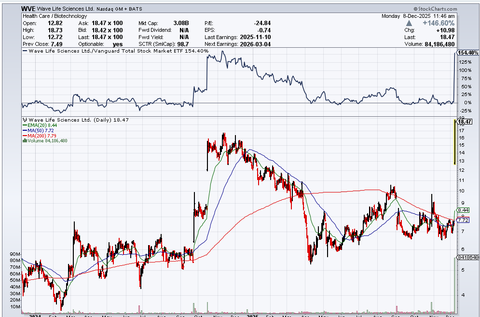Click the 6 price axis label
Screen dimensions: 480x317
pos(463,249)
